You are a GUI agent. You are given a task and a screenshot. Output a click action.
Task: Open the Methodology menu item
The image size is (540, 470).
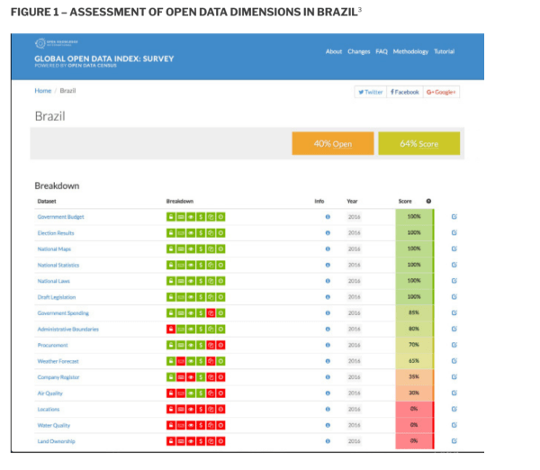[410, 51]
